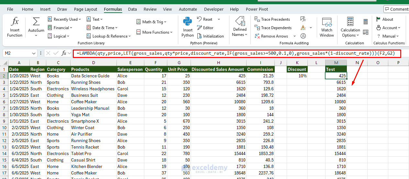Switch to the Automate tab
This screenshot has height=179, width=409.
coord(188,9)
